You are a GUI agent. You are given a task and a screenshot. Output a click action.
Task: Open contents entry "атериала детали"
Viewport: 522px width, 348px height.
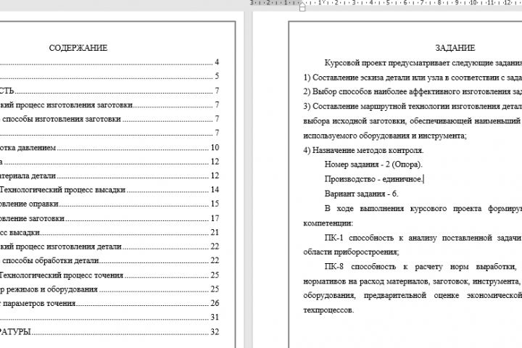109,175
